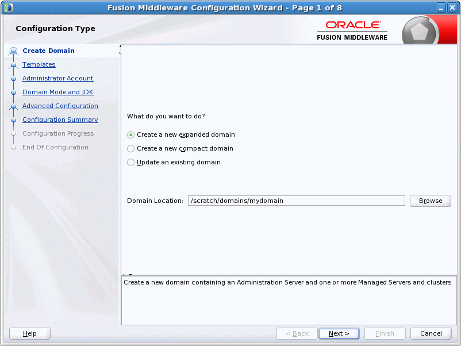Collapse the message pane splitter arrows

pyautogui.click(x=127, y=275)
